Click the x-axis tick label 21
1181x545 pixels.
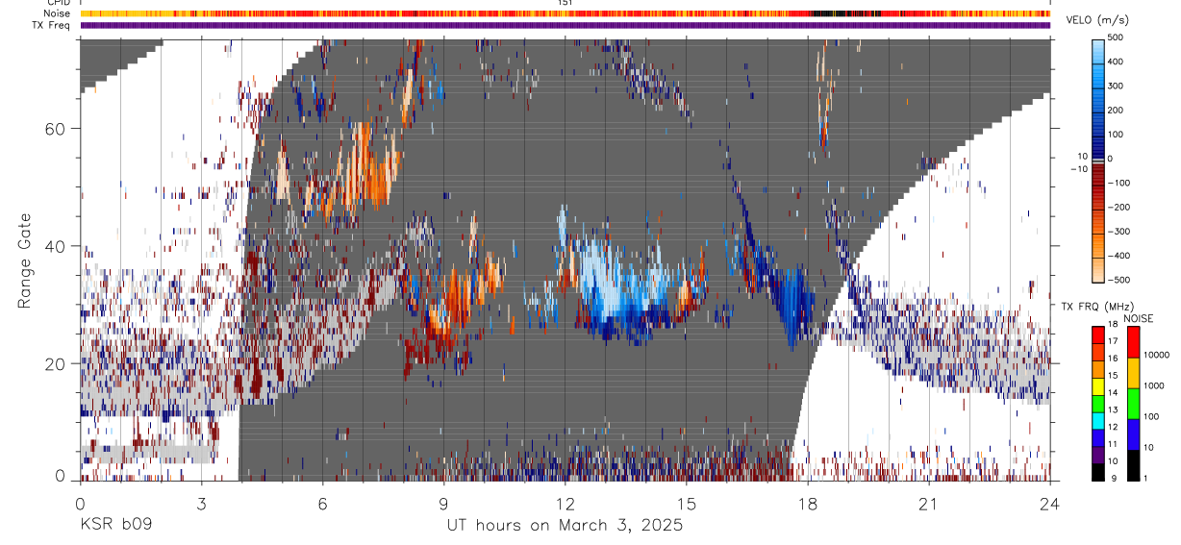(928, 503)
